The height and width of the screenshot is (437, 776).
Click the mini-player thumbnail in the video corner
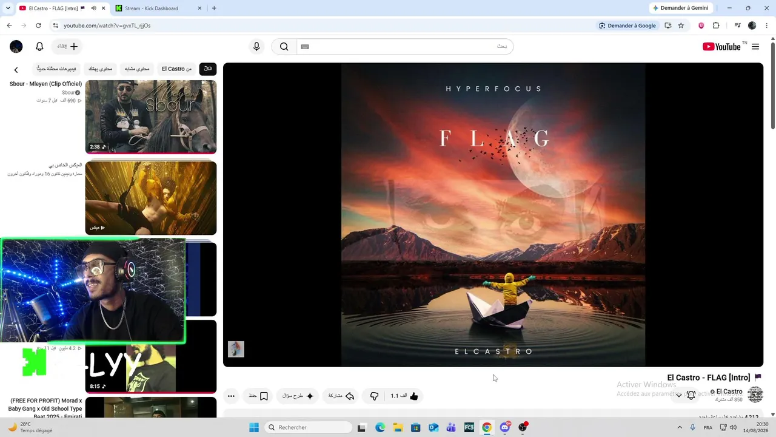coord(236,349)
